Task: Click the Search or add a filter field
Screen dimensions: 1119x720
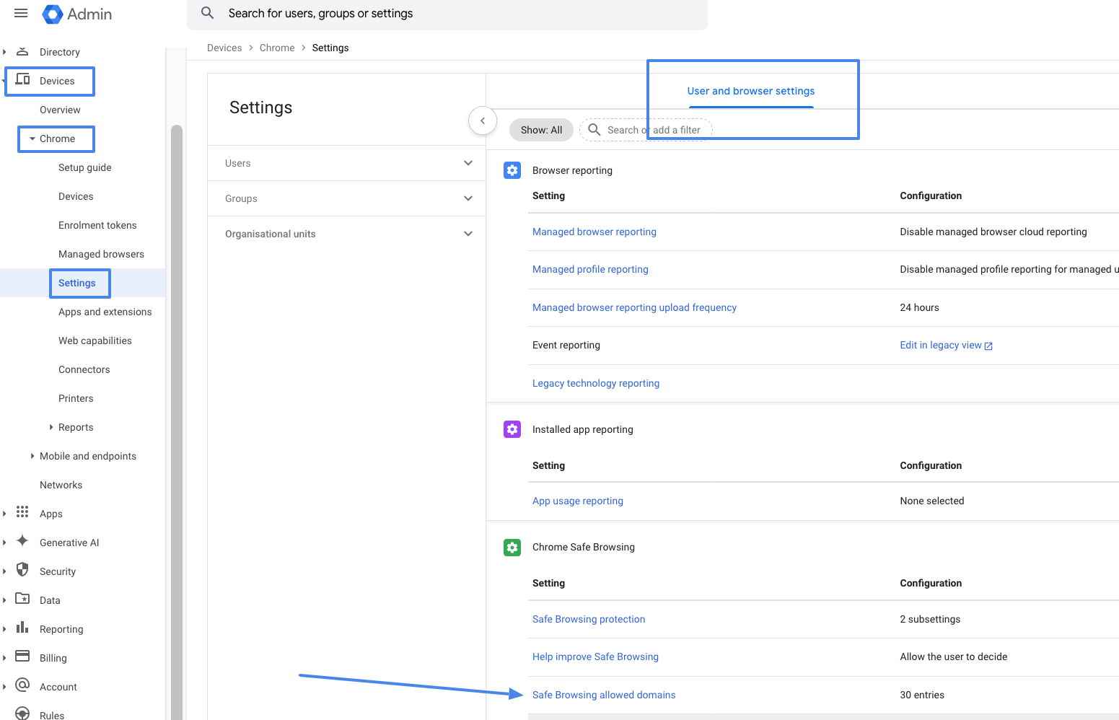Action: pyautogui.click(x=646, y=130)
